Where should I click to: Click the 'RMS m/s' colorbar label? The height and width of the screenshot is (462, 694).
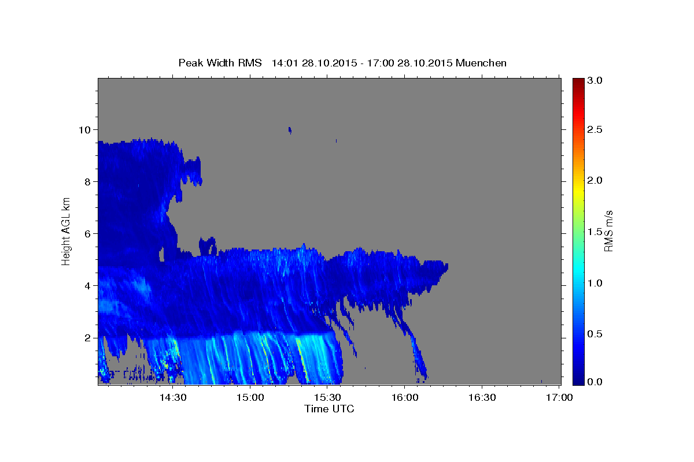coord(608,231)
